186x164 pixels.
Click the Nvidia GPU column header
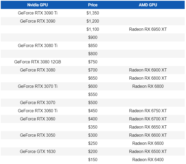[38, 5]
